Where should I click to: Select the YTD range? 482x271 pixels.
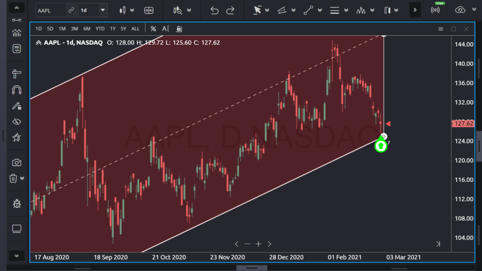point(100,29)
